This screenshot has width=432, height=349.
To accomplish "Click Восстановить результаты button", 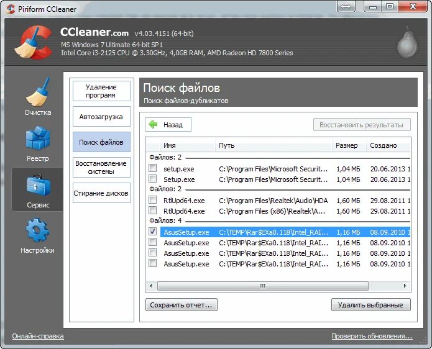I will point(362,125).
